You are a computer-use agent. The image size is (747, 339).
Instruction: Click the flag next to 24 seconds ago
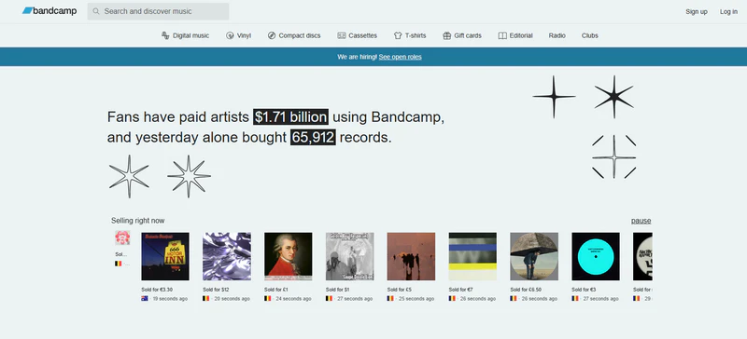click(267, 299)
